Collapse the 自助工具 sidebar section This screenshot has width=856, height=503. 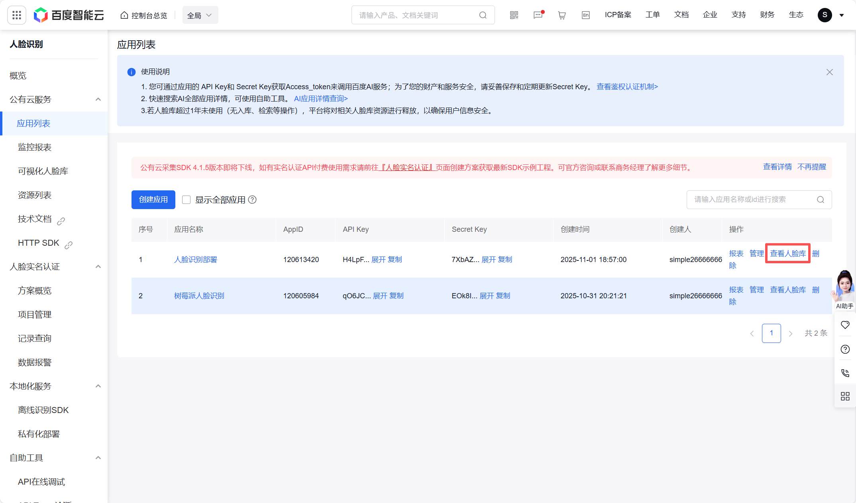(x=98, y=458)
